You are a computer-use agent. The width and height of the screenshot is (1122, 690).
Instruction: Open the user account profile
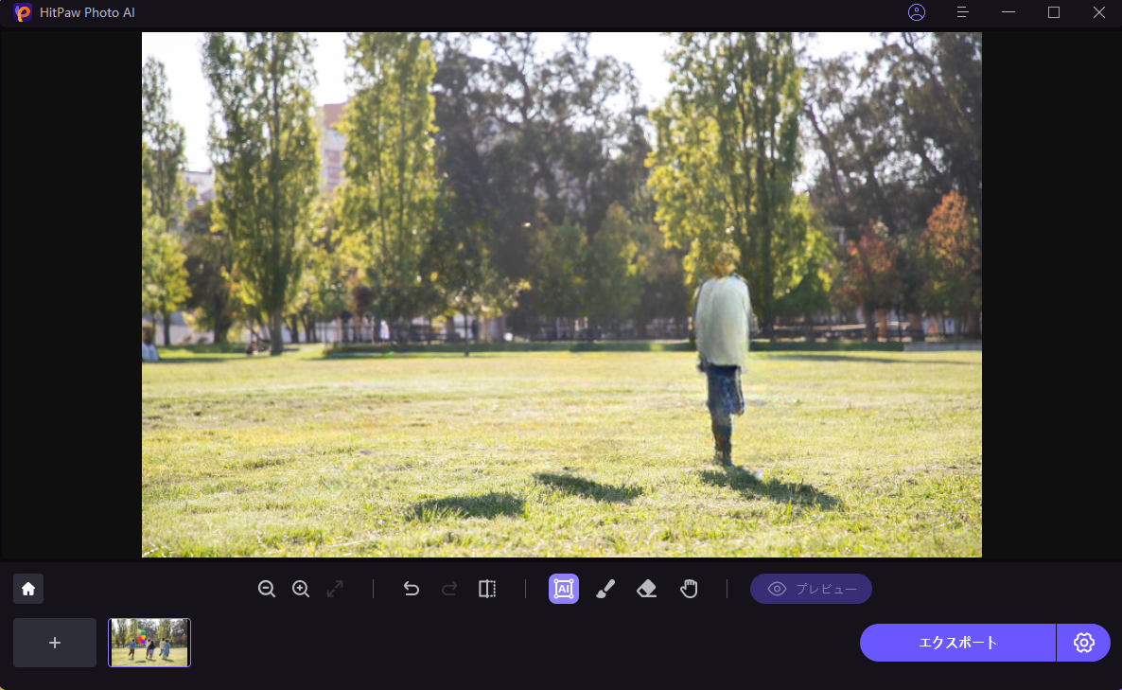[x=916, y=12]
